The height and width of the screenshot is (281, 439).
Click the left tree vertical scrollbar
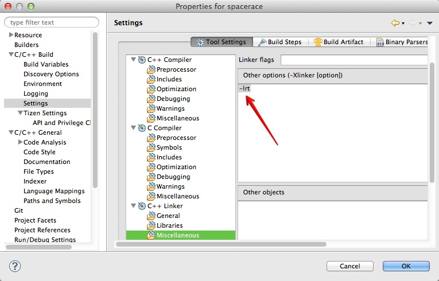click(x=95, y=110)
